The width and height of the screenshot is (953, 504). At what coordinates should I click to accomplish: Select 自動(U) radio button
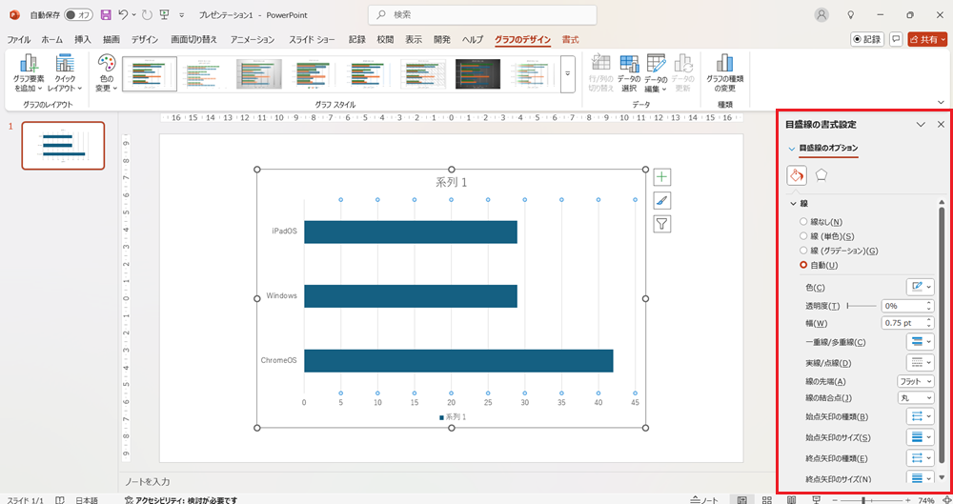(x=803, y=265)
